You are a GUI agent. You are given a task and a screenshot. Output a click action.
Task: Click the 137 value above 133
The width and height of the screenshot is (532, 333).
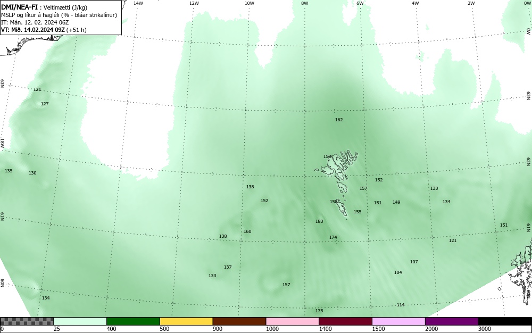(228, 267)
